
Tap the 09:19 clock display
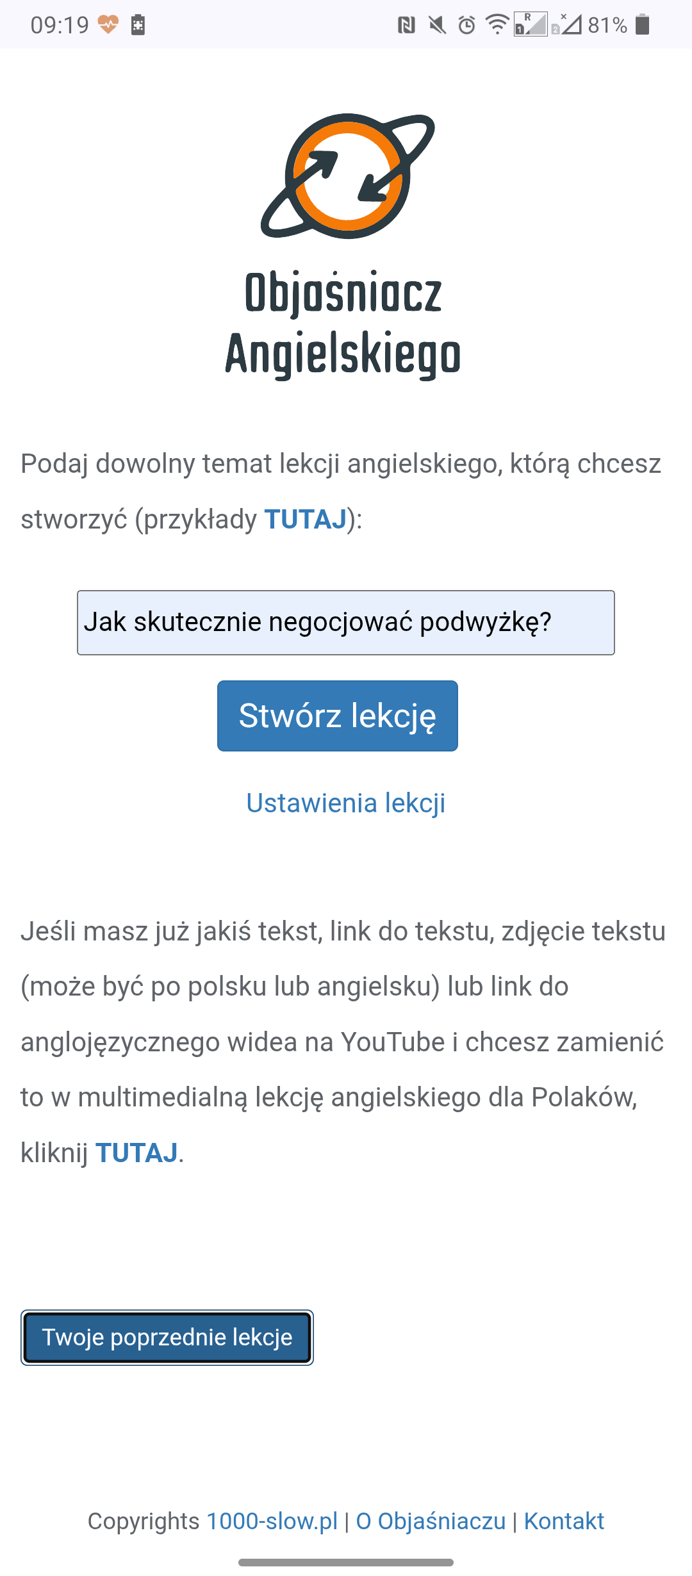[x=61, y=24]
